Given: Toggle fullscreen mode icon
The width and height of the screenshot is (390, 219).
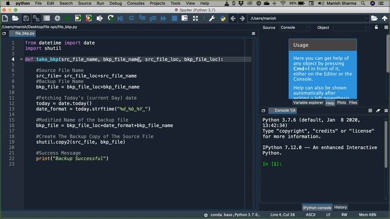Looking at the screenshot, I should click(x=196, y=18).
